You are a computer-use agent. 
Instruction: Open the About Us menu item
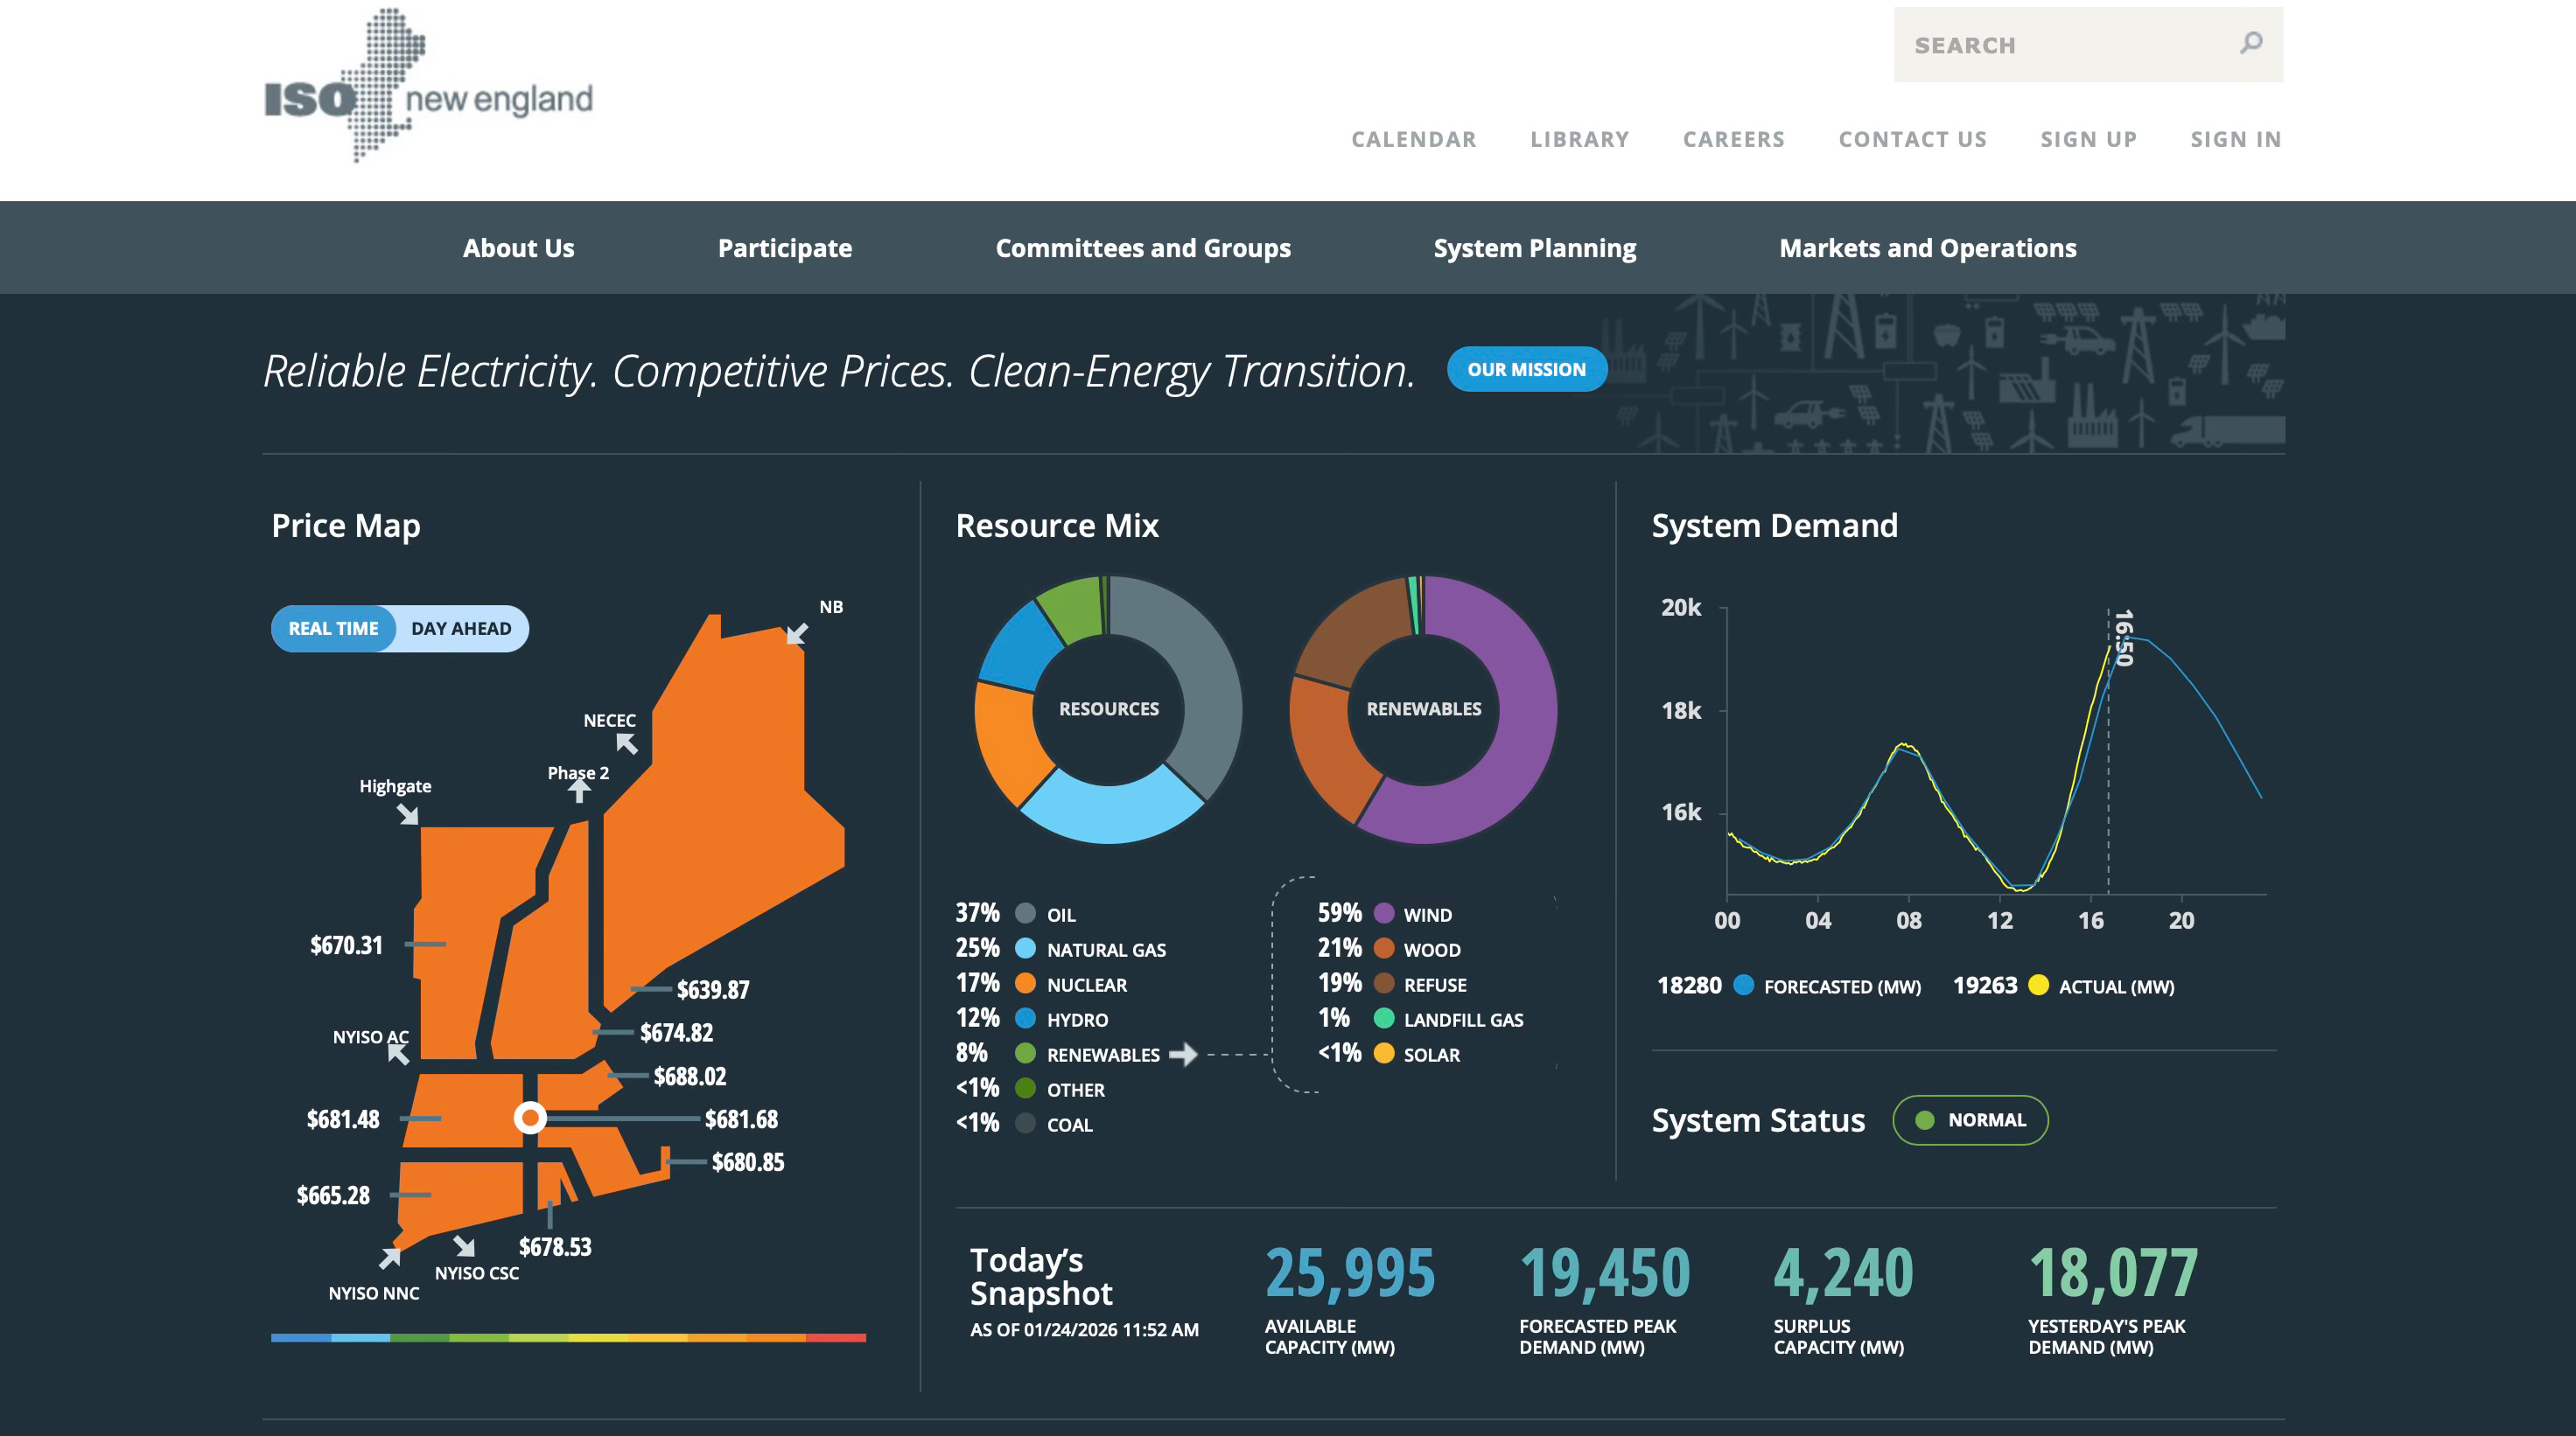pos(518,247)
